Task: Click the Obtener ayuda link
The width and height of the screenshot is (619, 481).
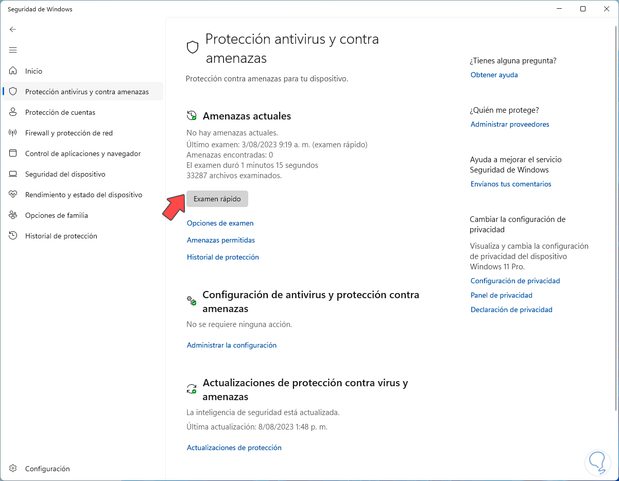Action: click(494, 75)
